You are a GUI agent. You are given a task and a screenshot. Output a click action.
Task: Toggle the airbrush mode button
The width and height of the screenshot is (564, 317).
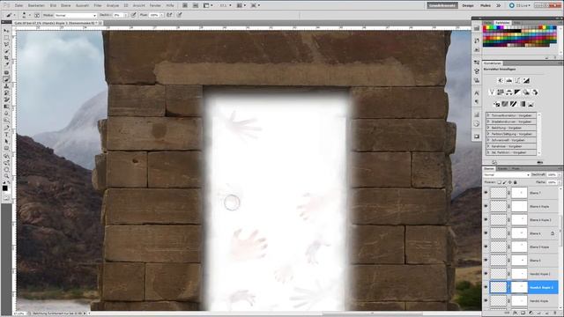pos(169,15)
